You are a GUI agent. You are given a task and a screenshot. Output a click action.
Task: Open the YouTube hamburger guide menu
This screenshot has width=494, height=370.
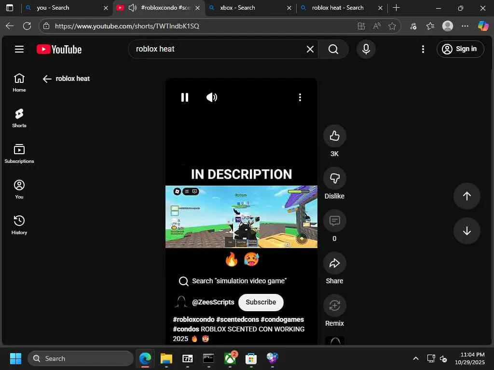(19, 49)
